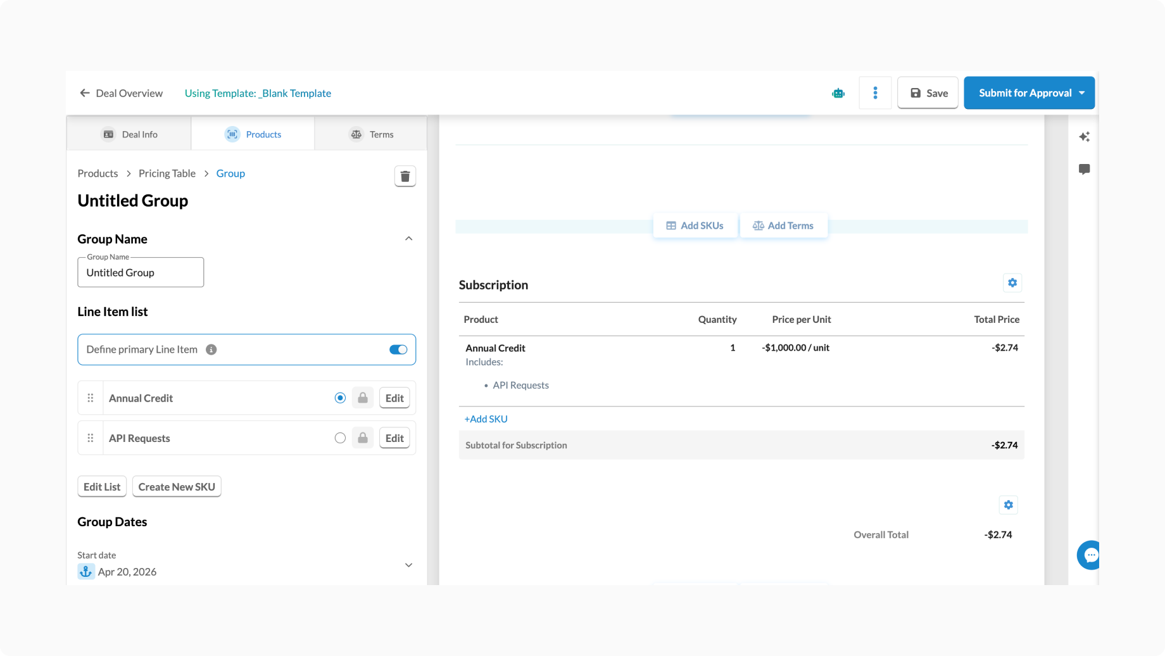
Task: Open the AI sparkle panel icon
Action: (1084, 137)
